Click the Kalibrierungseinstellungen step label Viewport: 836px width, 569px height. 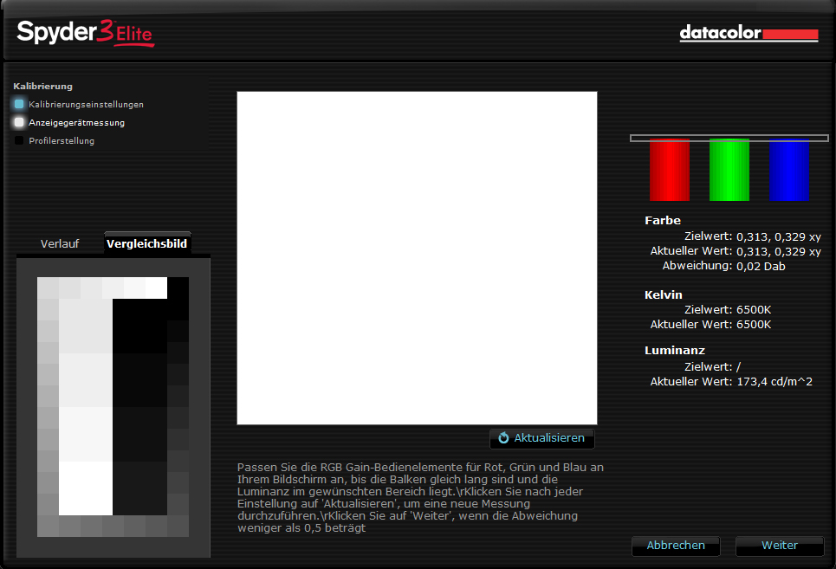86,104
